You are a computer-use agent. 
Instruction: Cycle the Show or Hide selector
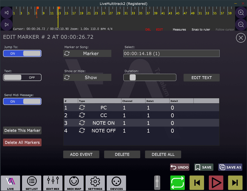click(67, 77)
